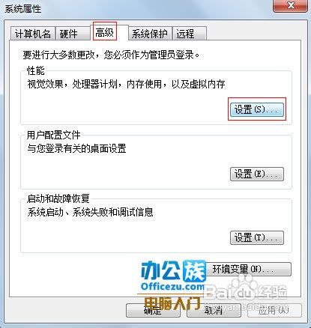Click the 用户配置文件 group label
311x328 pixels.
coord(53,136)
